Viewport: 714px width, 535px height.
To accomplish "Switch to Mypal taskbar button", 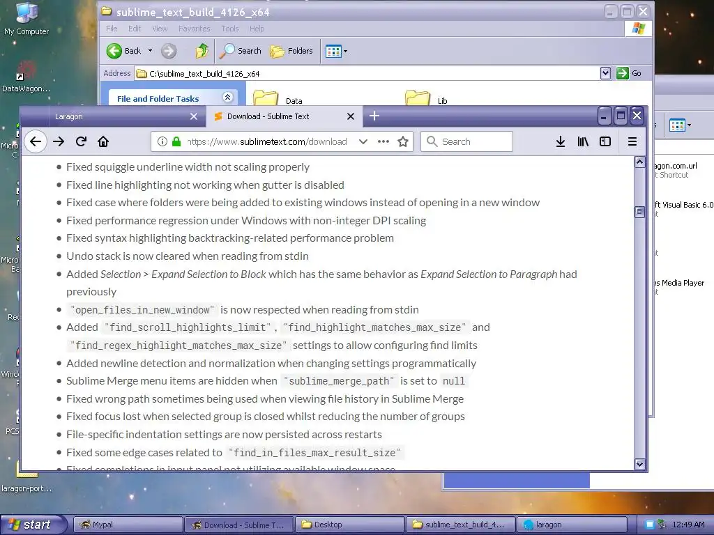I will 128,525.
